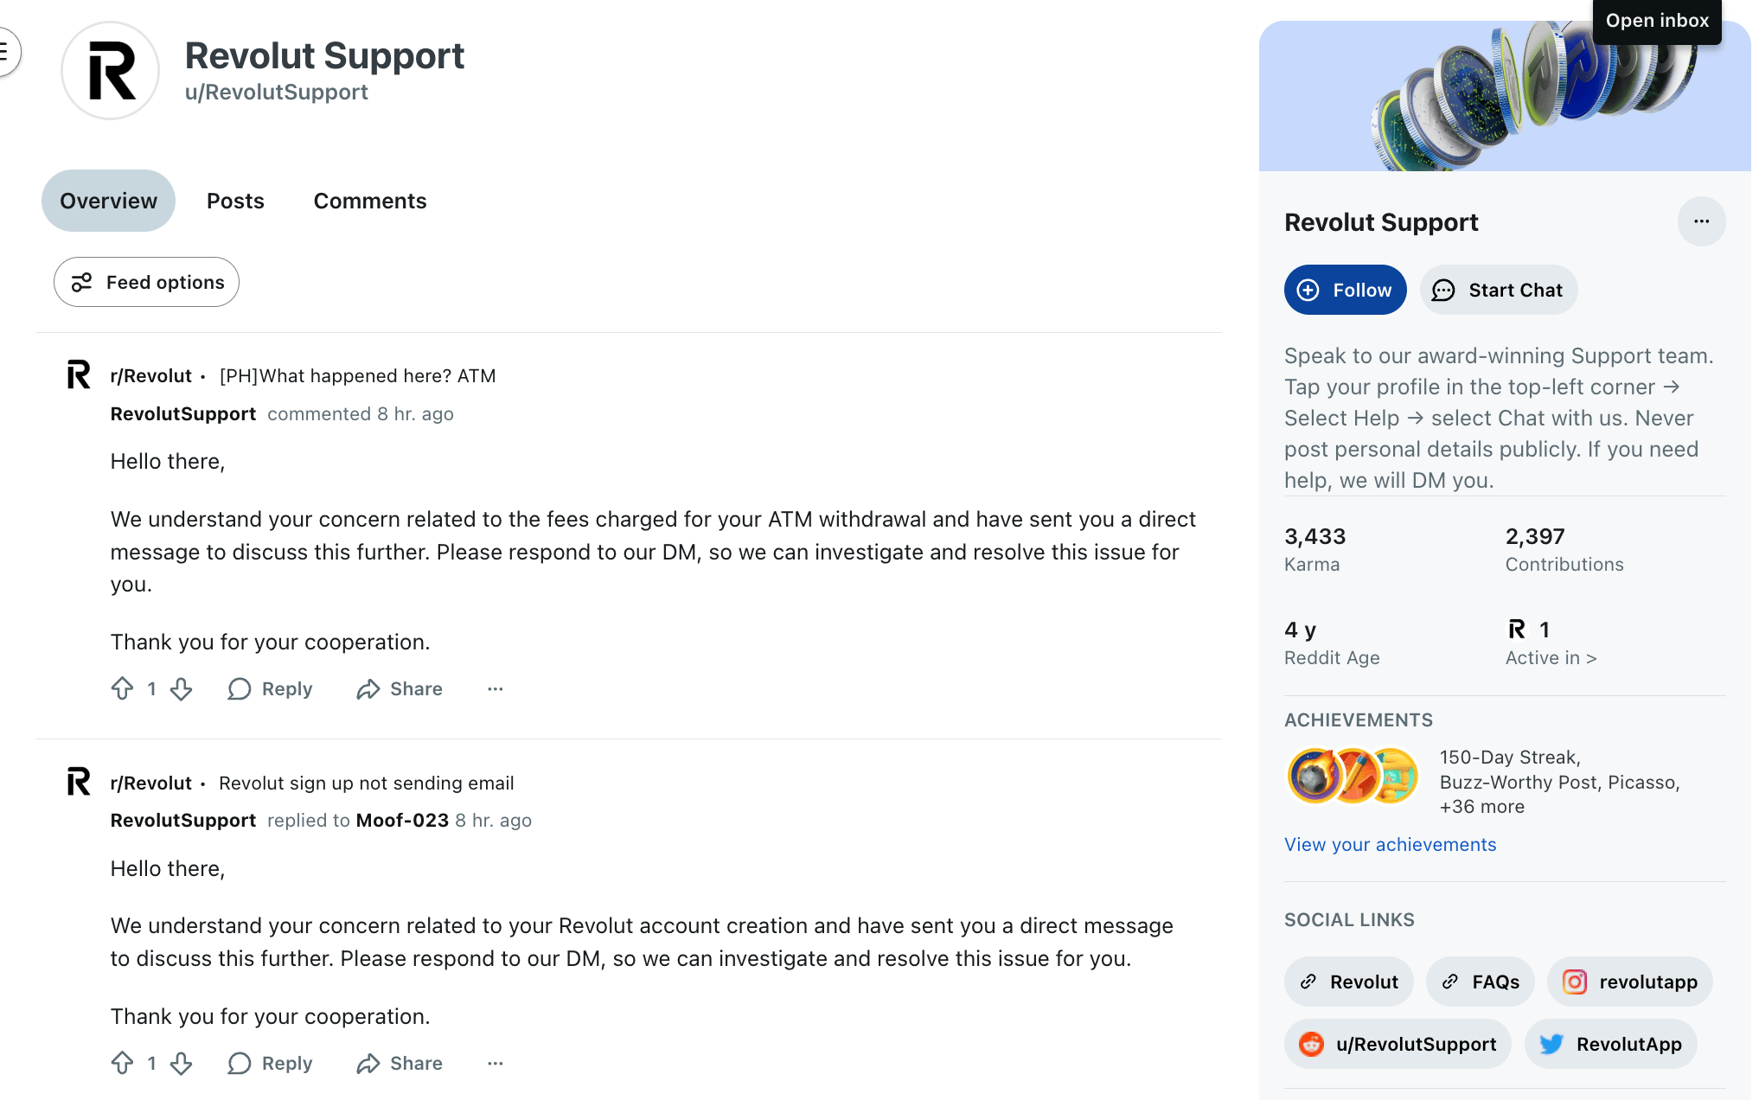Open the FAQs social link
The width and height of the screenshot is (1759, 1100).
coord(1480,982)
